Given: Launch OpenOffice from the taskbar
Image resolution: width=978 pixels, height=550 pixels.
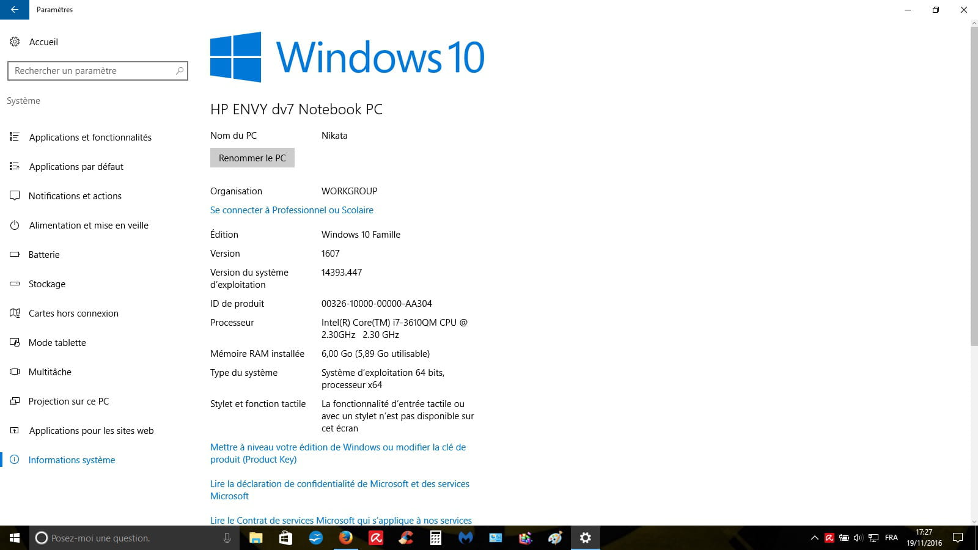Looking at the screenshot, I should (315, 538).
